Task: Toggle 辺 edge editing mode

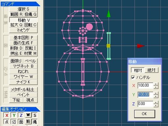Action: 14,122
